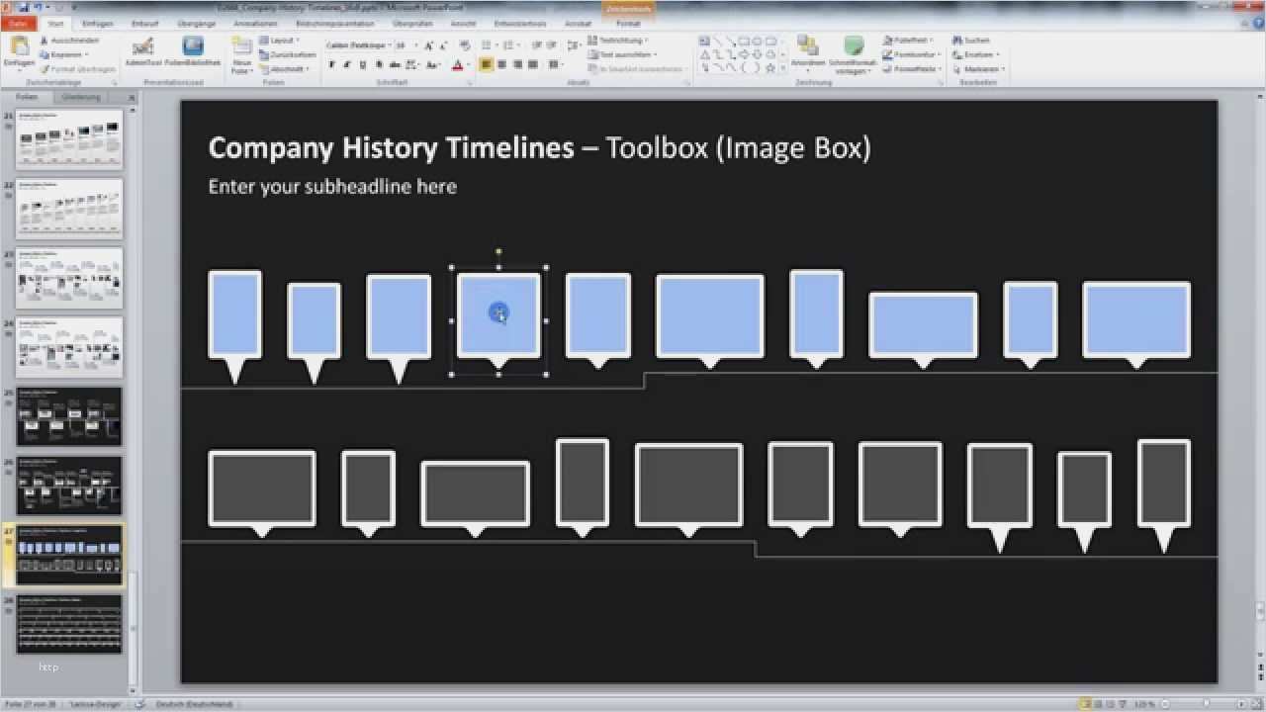Toggle left text alignment
1266x712 pixels.
tap(486, 65)
